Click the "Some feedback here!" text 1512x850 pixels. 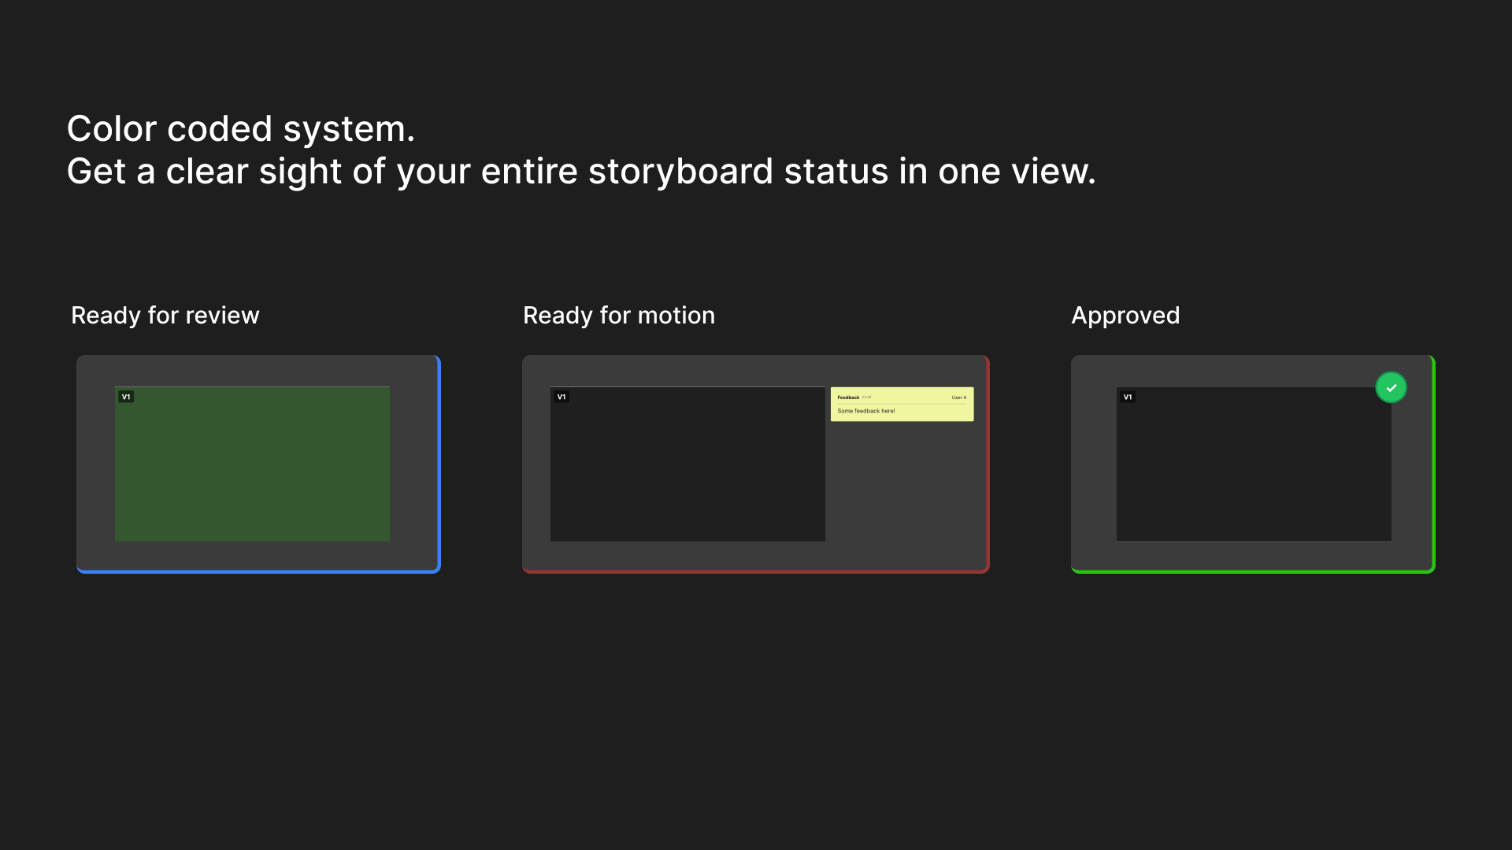point(865,411)
